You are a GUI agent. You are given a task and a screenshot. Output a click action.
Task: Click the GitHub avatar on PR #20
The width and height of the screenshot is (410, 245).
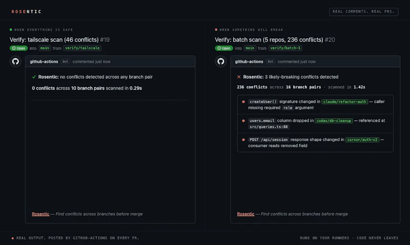221,61
